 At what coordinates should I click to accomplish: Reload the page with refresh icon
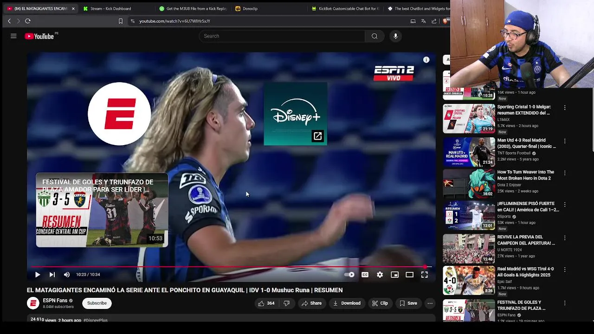pyautogui.click(x=28, y=21)
